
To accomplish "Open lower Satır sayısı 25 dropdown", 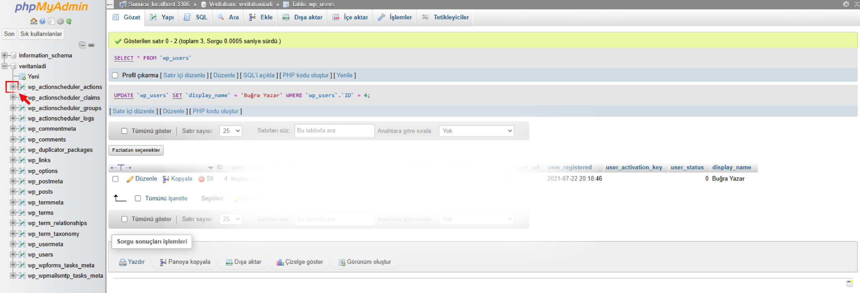I will pyautogui.click(x=231, y=219).
